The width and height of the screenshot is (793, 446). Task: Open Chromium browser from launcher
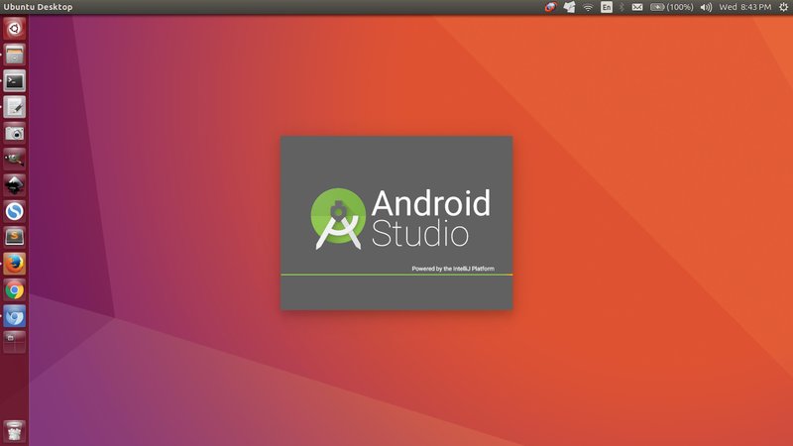[14, 316]
